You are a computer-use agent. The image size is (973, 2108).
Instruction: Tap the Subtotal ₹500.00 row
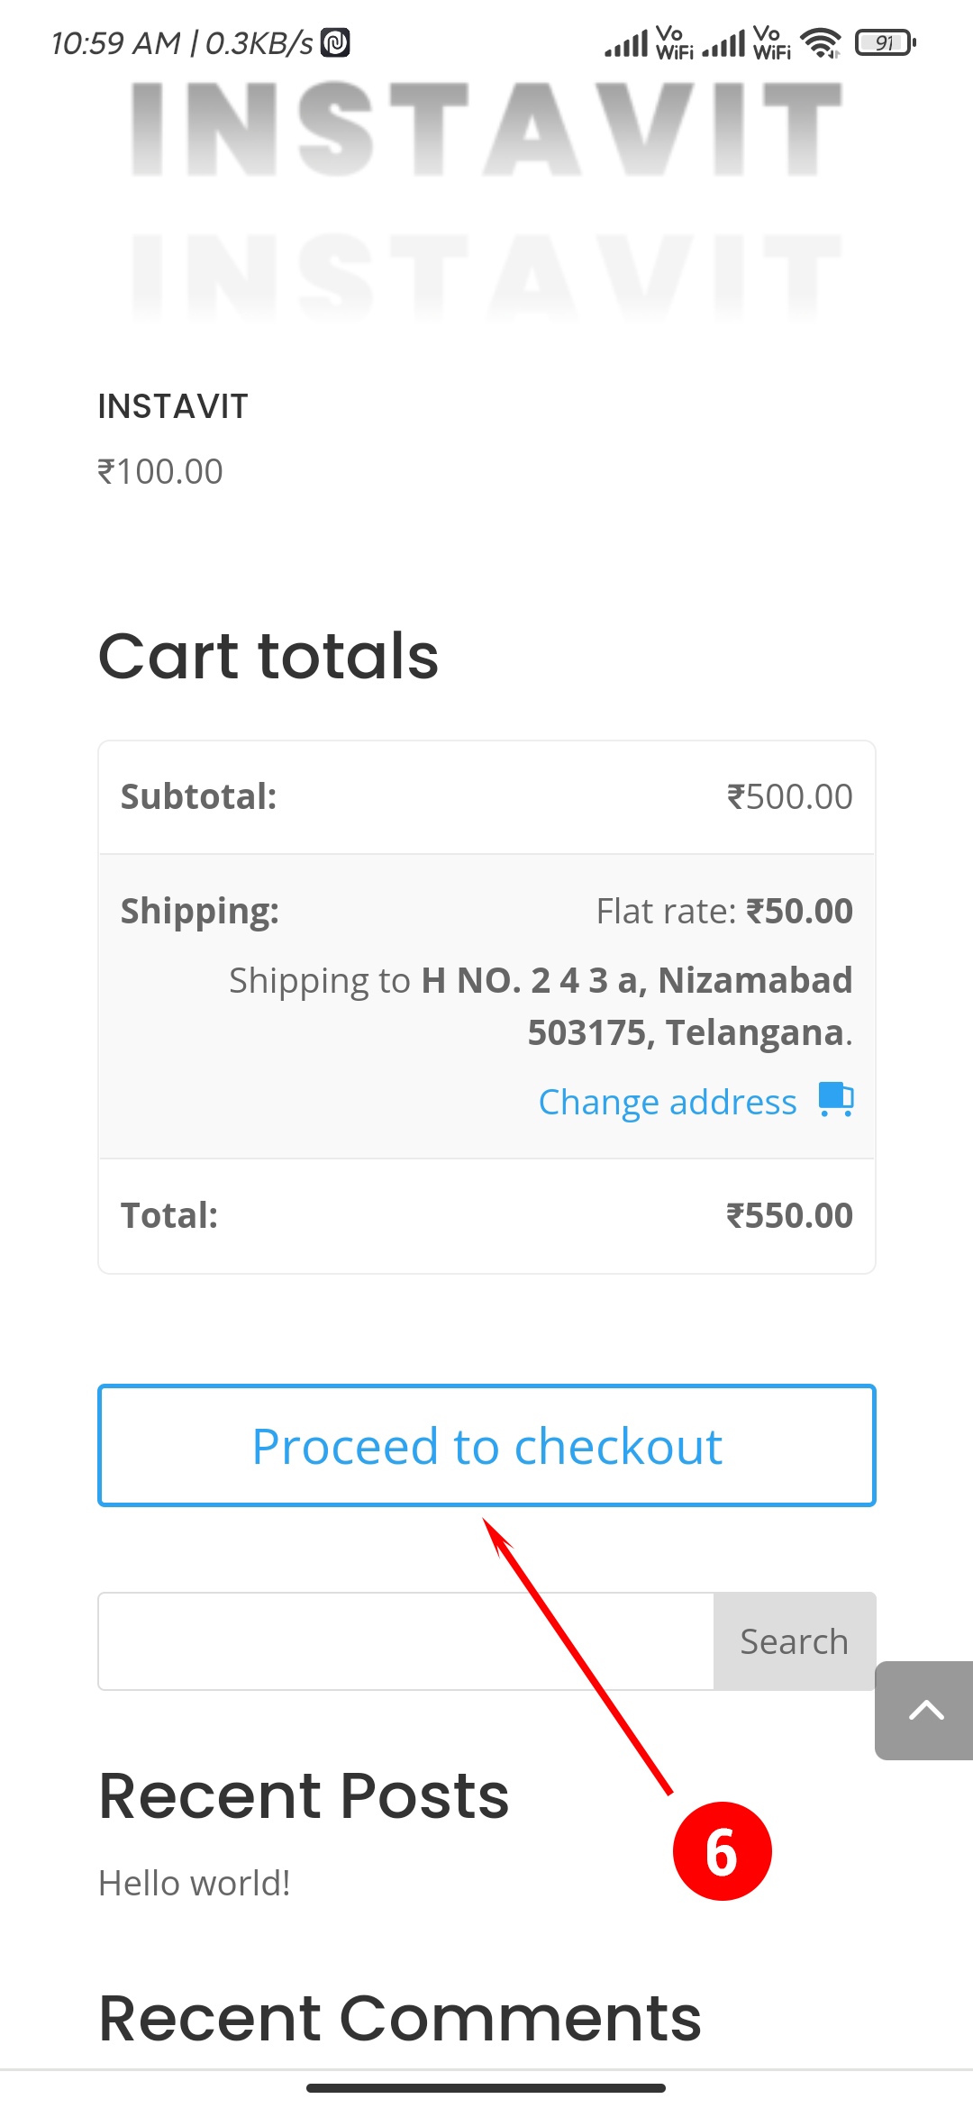click(x=486, y=796)
